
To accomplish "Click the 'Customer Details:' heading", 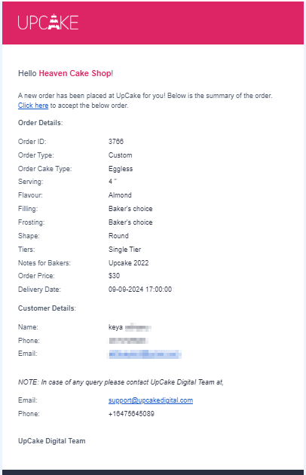I will (x=47, y=308).
